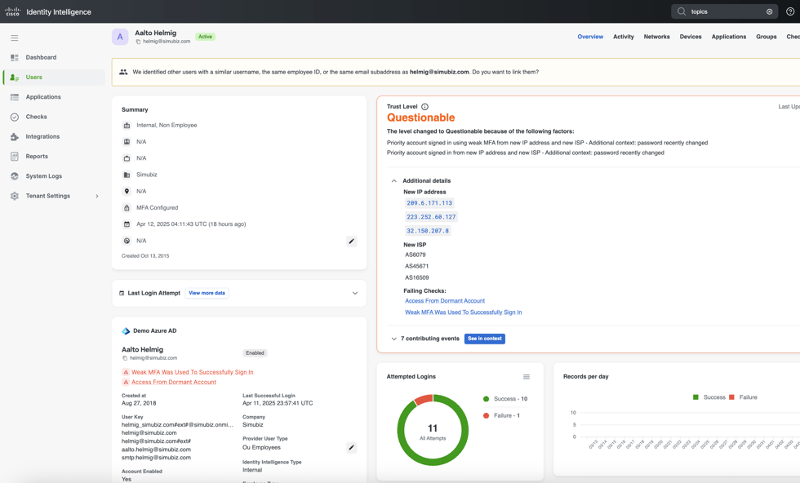Go to Users in the sidebar

click(x=33, y=77)
